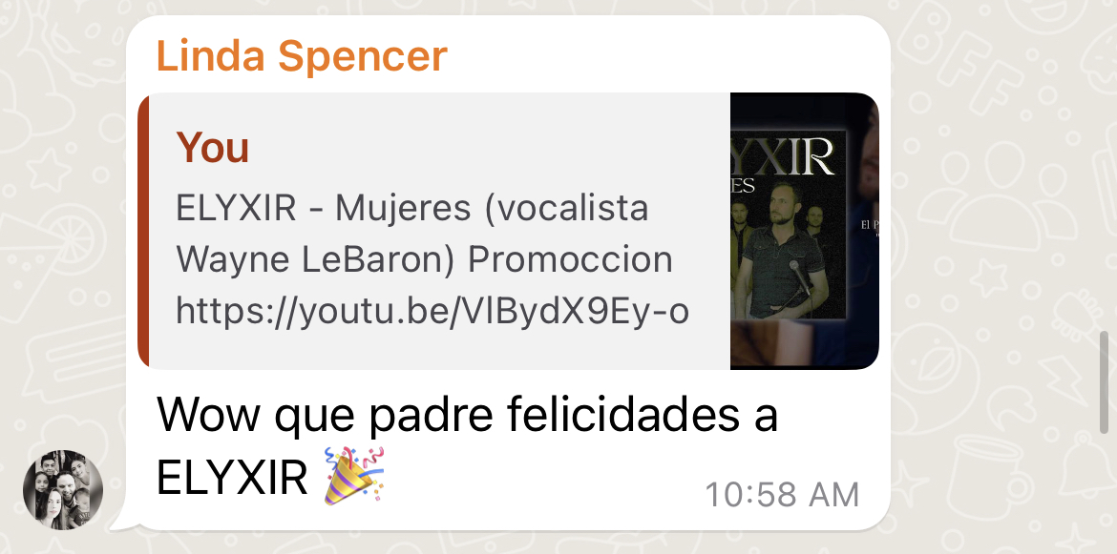Click the ELYXIR video thumbnail image

(x=804, y=231)
